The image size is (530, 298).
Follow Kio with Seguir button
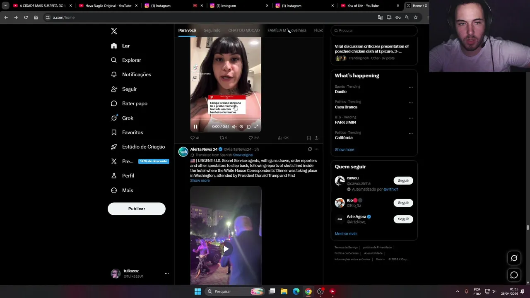pyautogui.click(x=403, y=203)
